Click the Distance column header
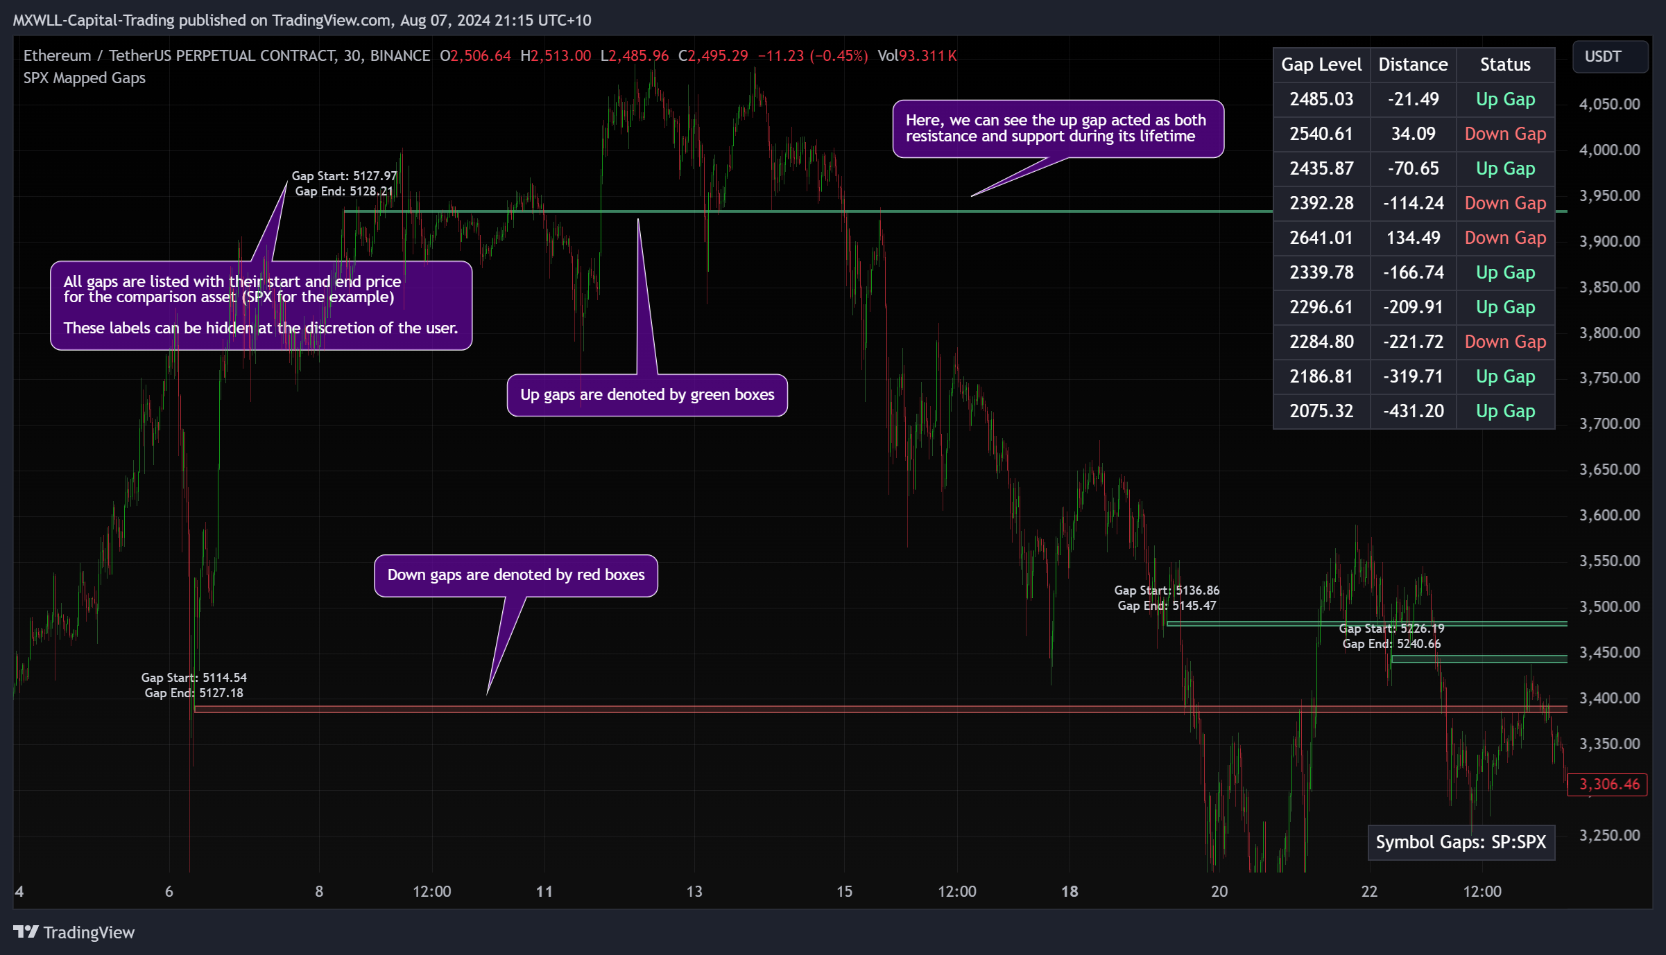This screenshot has height=955, width=1666. click(1413, 64)
